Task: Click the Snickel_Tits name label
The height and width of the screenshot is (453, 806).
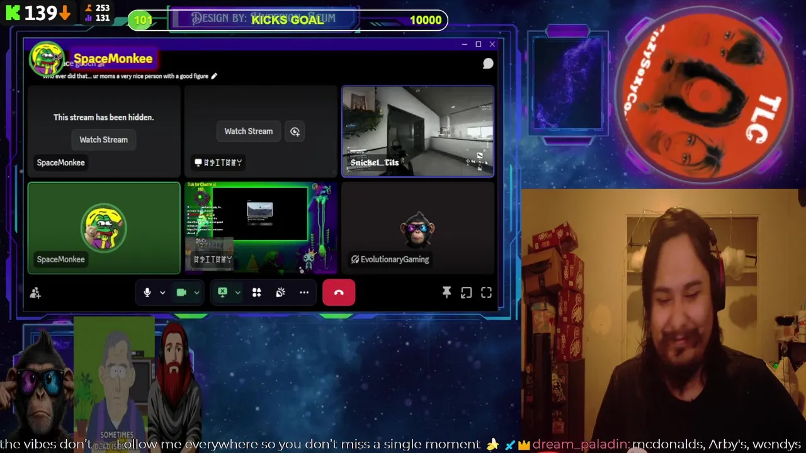Action: pos(375,162)
